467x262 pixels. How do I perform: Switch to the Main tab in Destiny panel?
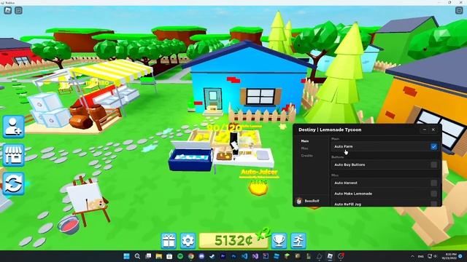(x=305, y=141)
